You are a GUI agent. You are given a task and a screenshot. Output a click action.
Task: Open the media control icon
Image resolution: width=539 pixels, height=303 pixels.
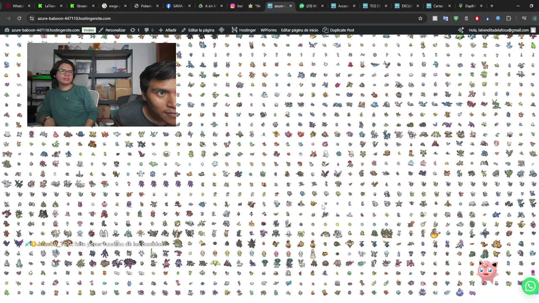click(x=524, y=19)
